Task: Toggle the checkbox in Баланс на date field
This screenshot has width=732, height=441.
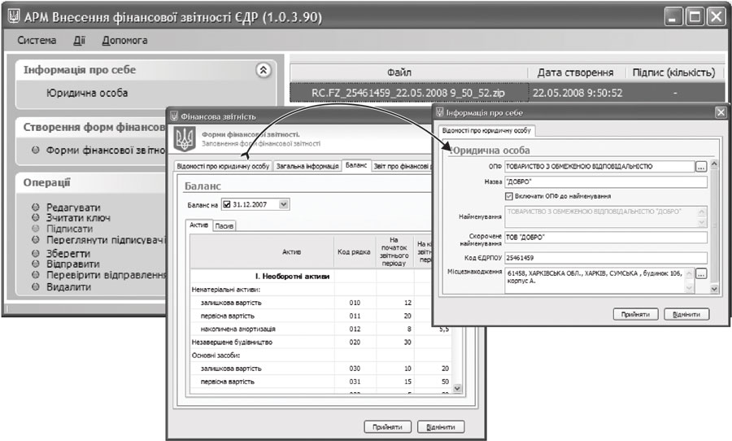Action: [x=227, y=204]
